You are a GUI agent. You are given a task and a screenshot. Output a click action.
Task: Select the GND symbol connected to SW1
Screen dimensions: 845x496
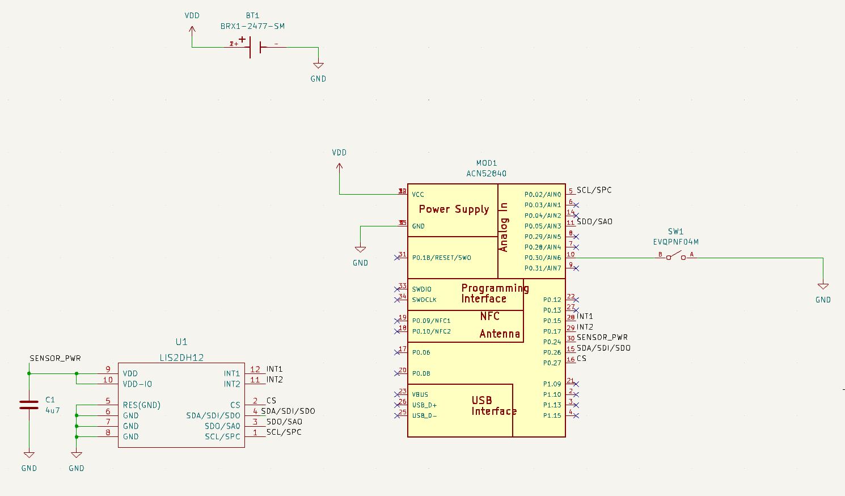(823, 288)
